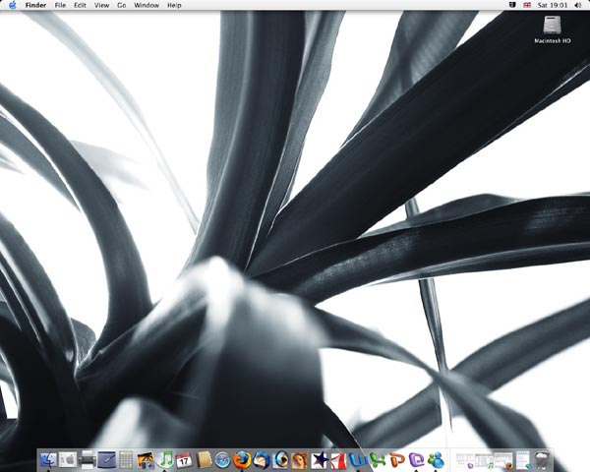
Task: Open Calculator in the dock
Action: click(126, 459)
